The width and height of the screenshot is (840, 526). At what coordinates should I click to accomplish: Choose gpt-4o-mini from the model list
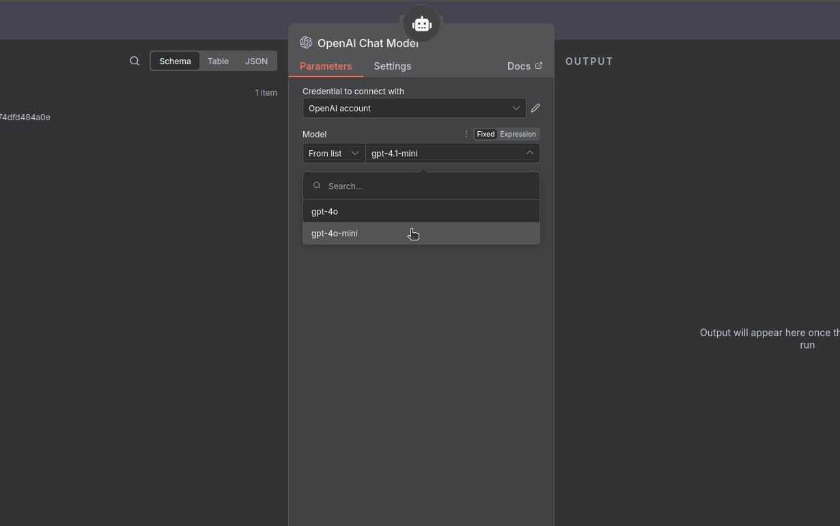coord(335,234)
